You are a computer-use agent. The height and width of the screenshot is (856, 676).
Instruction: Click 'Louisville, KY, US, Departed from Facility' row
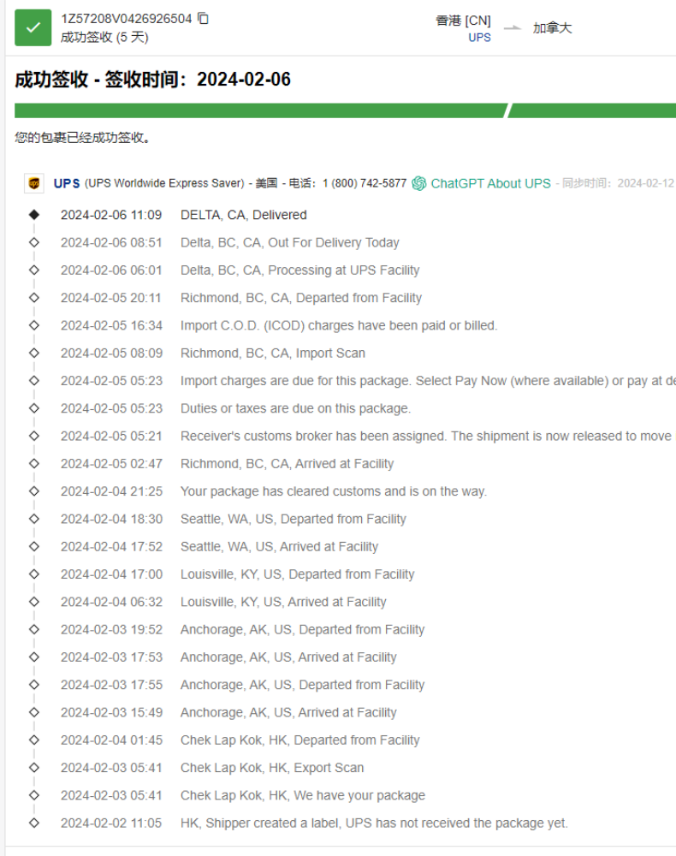point(297,574)
